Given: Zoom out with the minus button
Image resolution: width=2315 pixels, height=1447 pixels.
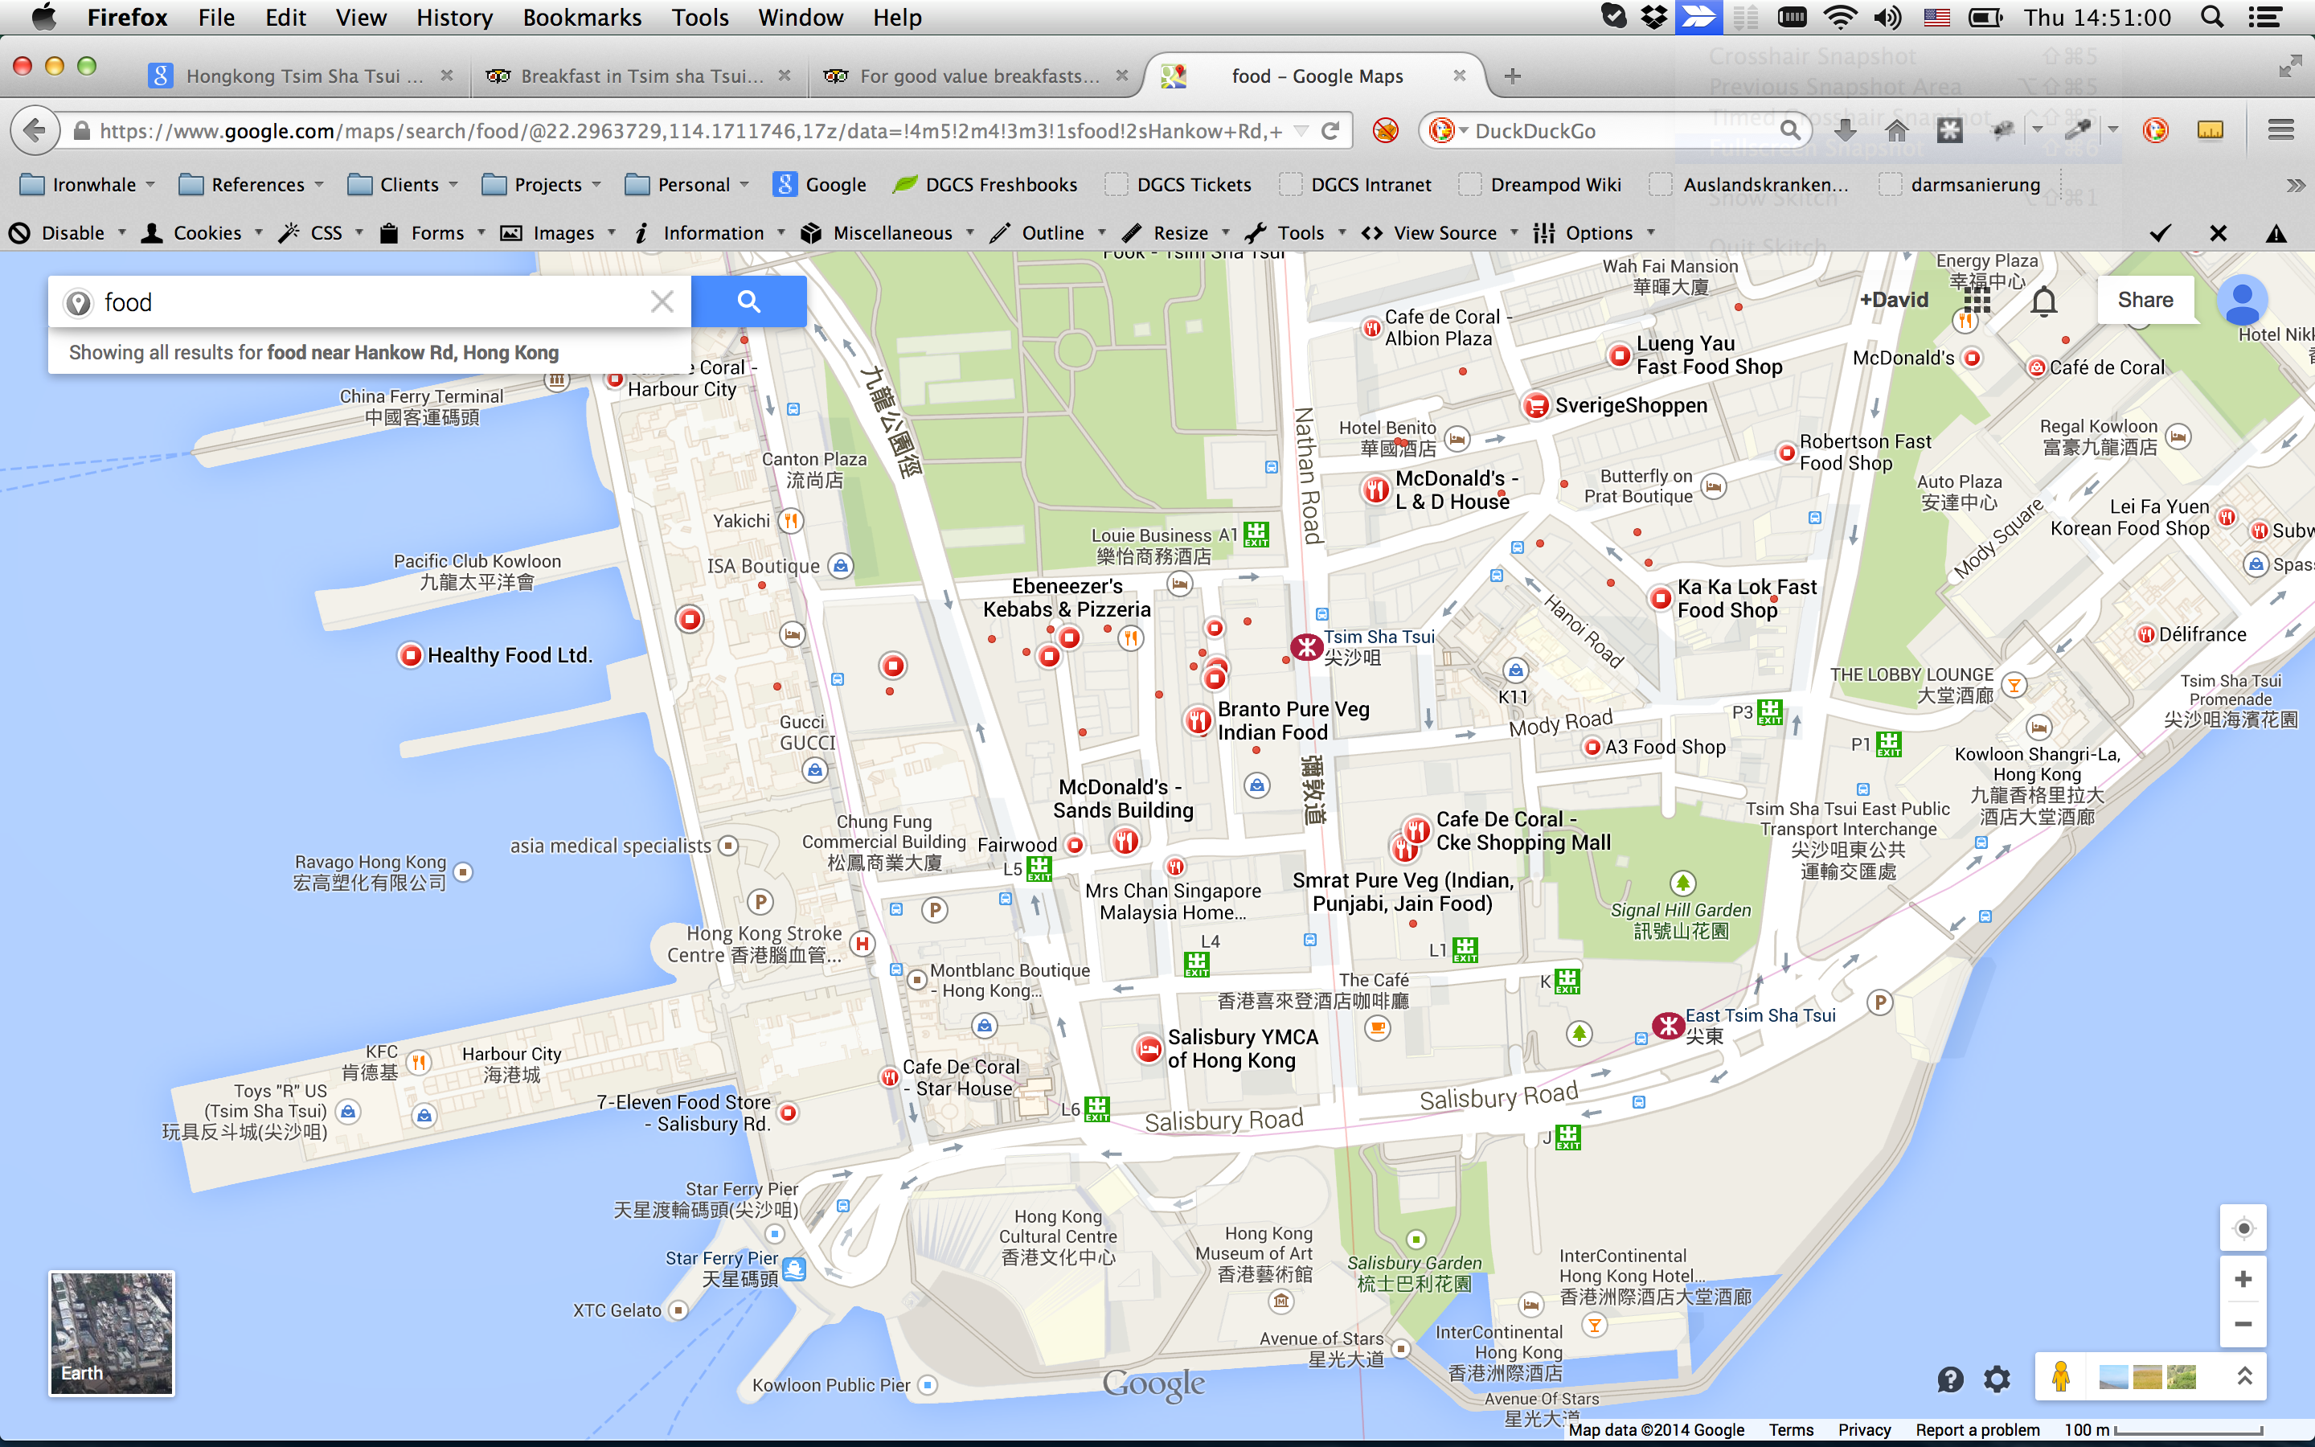Looking at the screenshot, I should tap(2243, 1323).
